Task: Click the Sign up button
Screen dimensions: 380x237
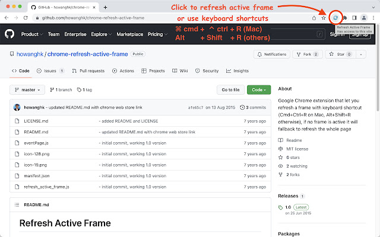Action: 360,34
